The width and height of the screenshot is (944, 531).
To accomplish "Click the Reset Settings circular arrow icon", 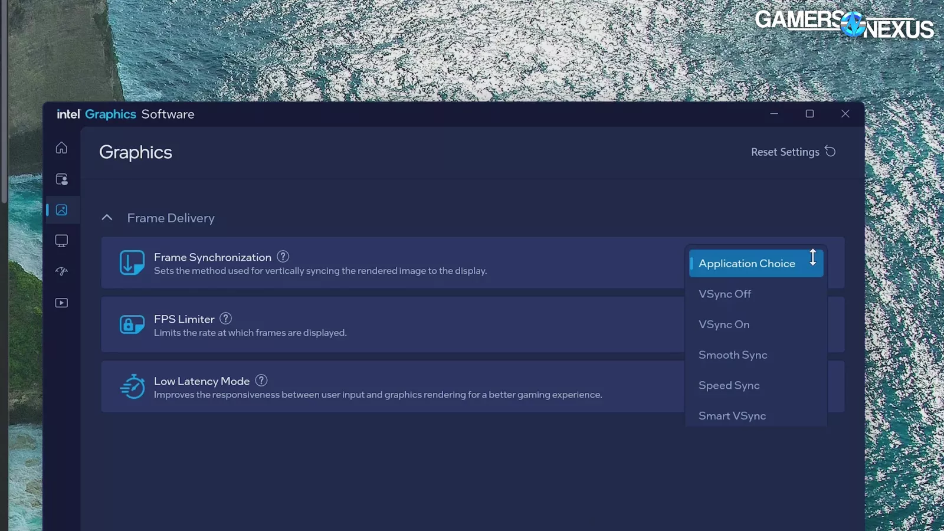I will point(830,152).
